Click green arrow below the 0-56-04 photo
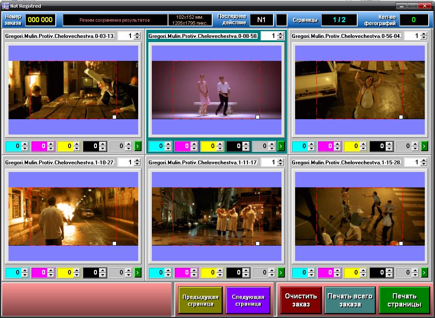 point(424,146)
